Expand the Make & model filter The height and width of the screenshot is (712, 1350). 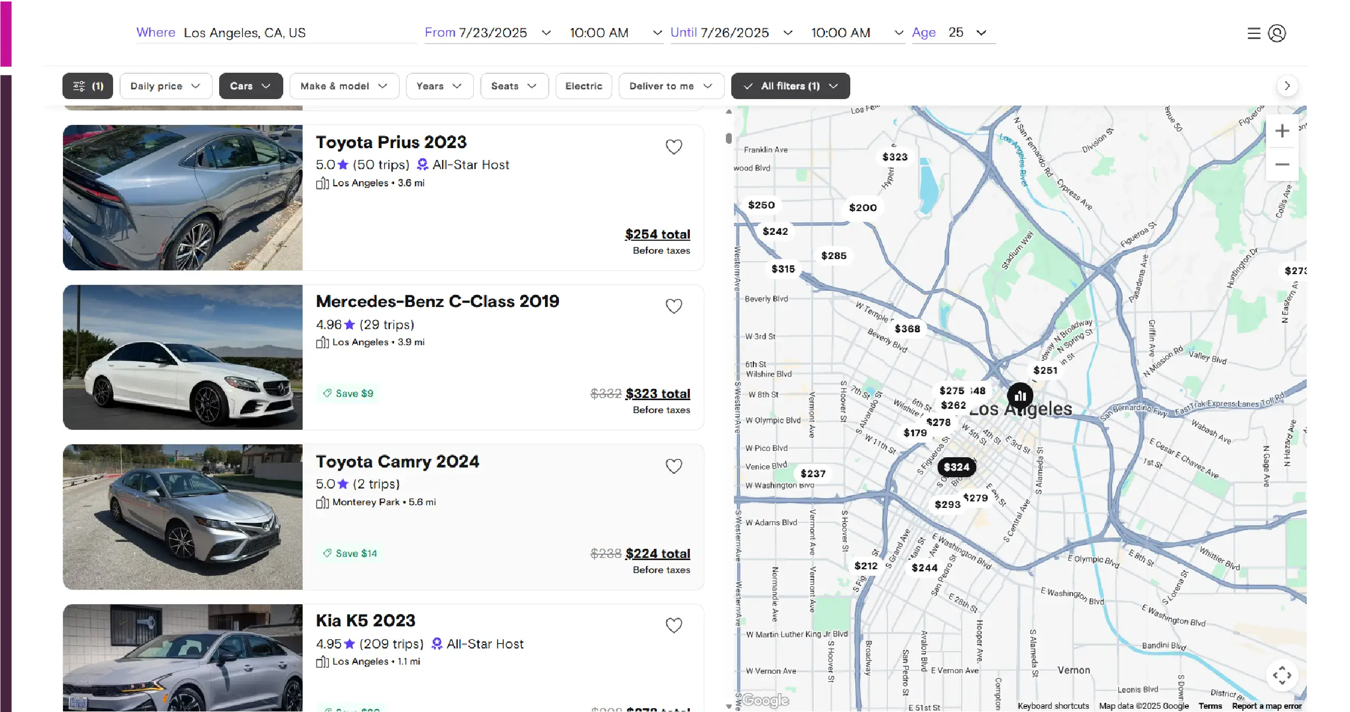344,86
